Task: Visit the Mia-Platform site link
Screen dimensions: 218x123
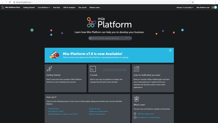Action: pyautogui.click(x=203, y=8)
